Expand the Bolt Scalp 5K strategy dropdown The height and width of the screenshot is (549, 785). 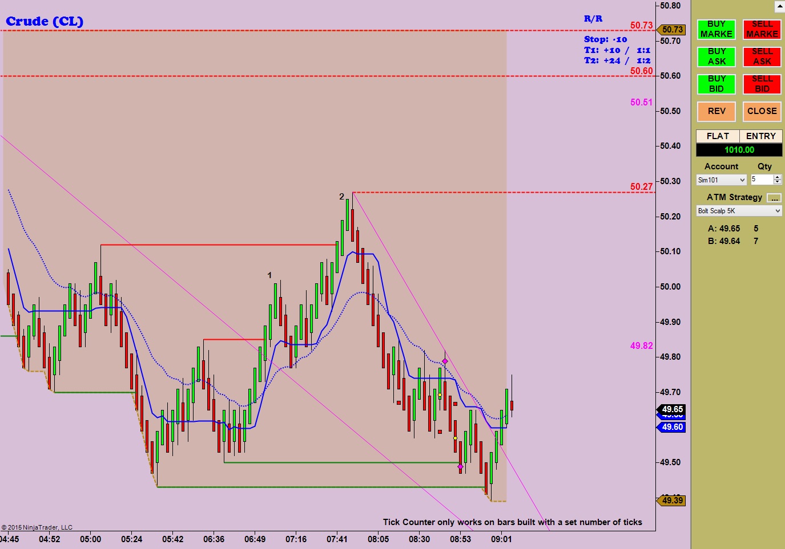(739, 211)
